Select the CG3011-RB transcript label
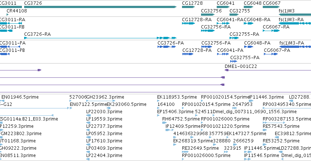 click(12, 27)
